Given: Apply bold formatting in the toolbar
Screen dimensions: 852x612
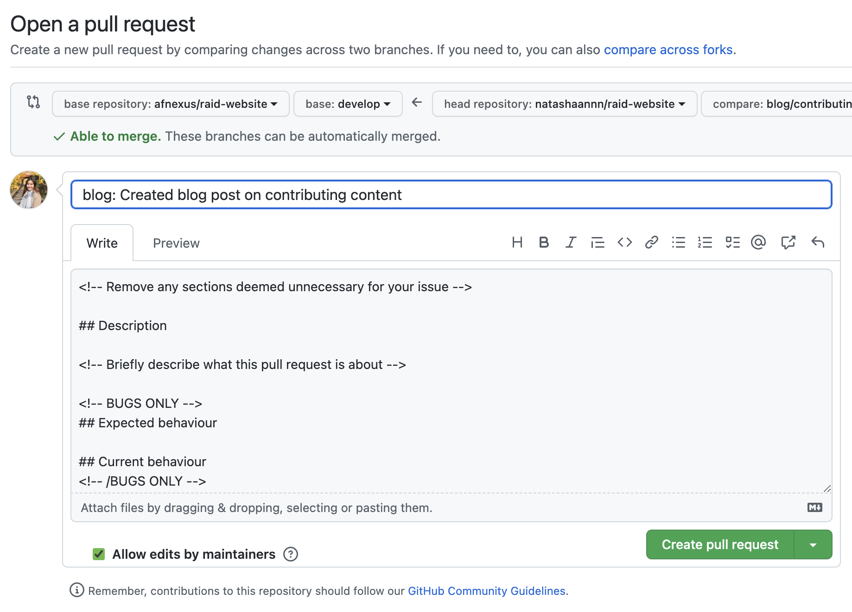Looking at the screenshot, I should (x=544, y=242).
